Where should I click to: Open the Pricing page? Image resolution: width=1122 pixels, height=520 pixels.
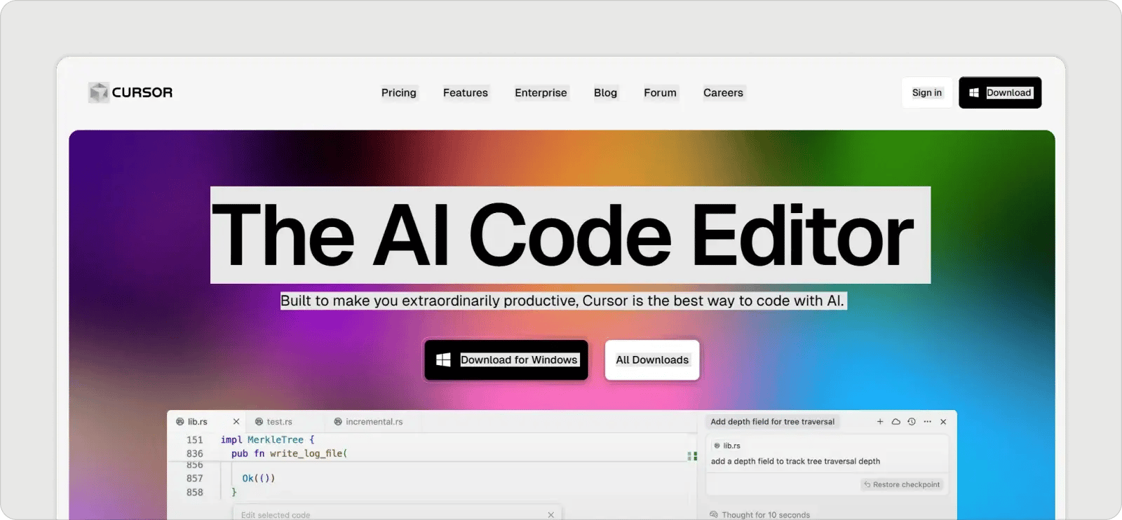[399, 93]
